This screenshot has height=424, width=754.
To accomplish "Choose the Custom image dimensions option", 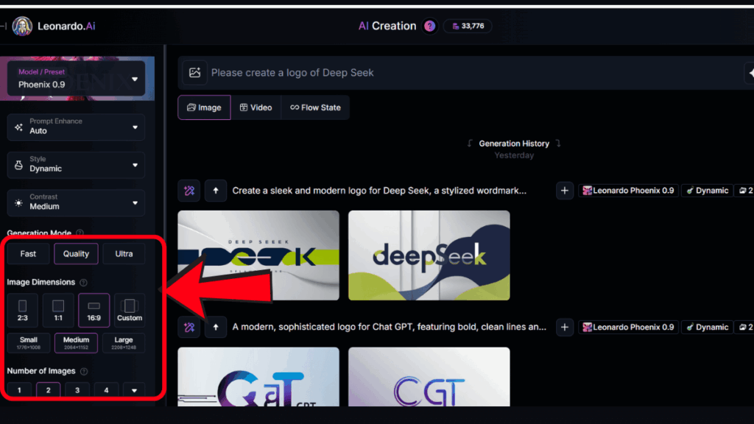I will tap(130, 310).
